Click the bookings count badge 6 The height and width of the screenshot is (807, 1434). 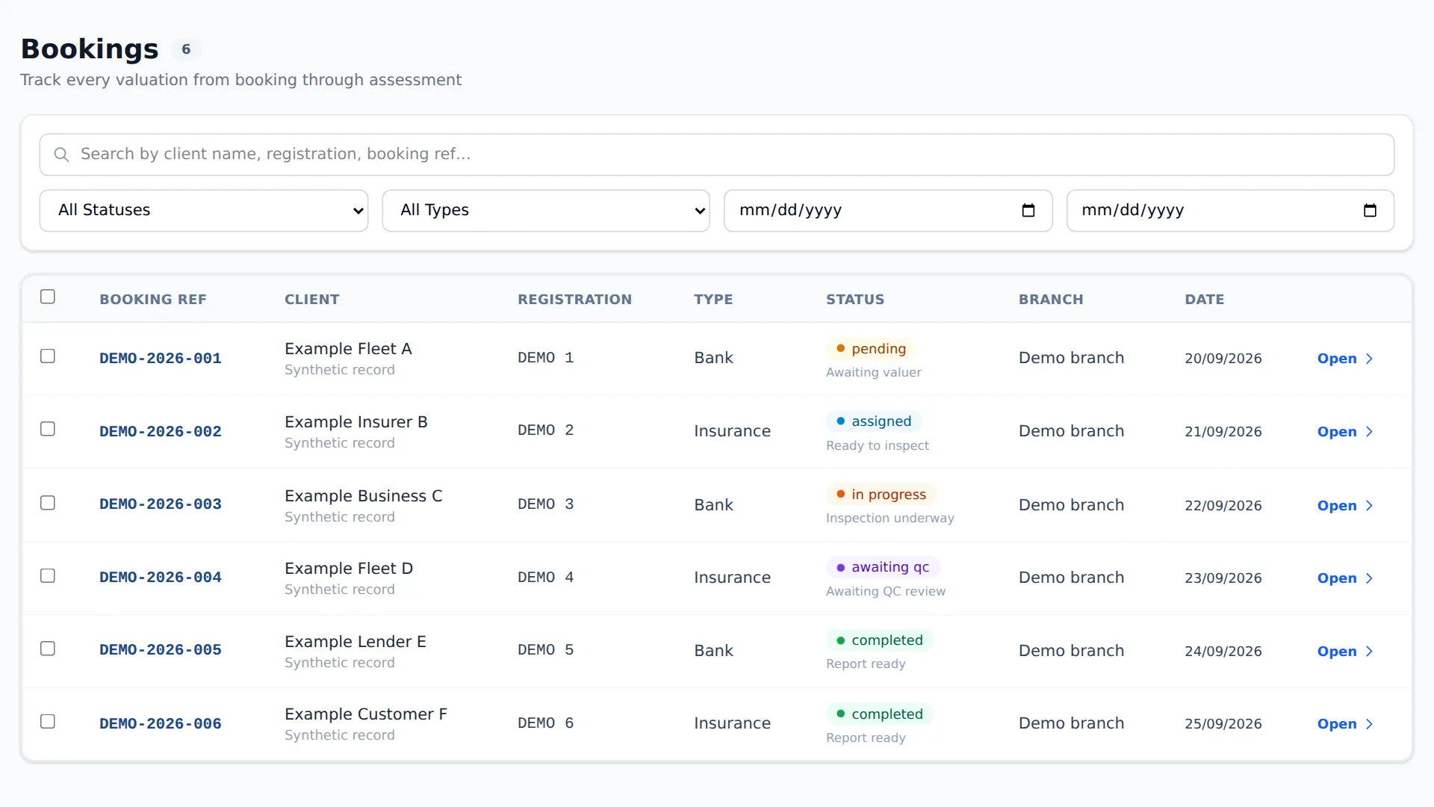click(x=186, y=49)
